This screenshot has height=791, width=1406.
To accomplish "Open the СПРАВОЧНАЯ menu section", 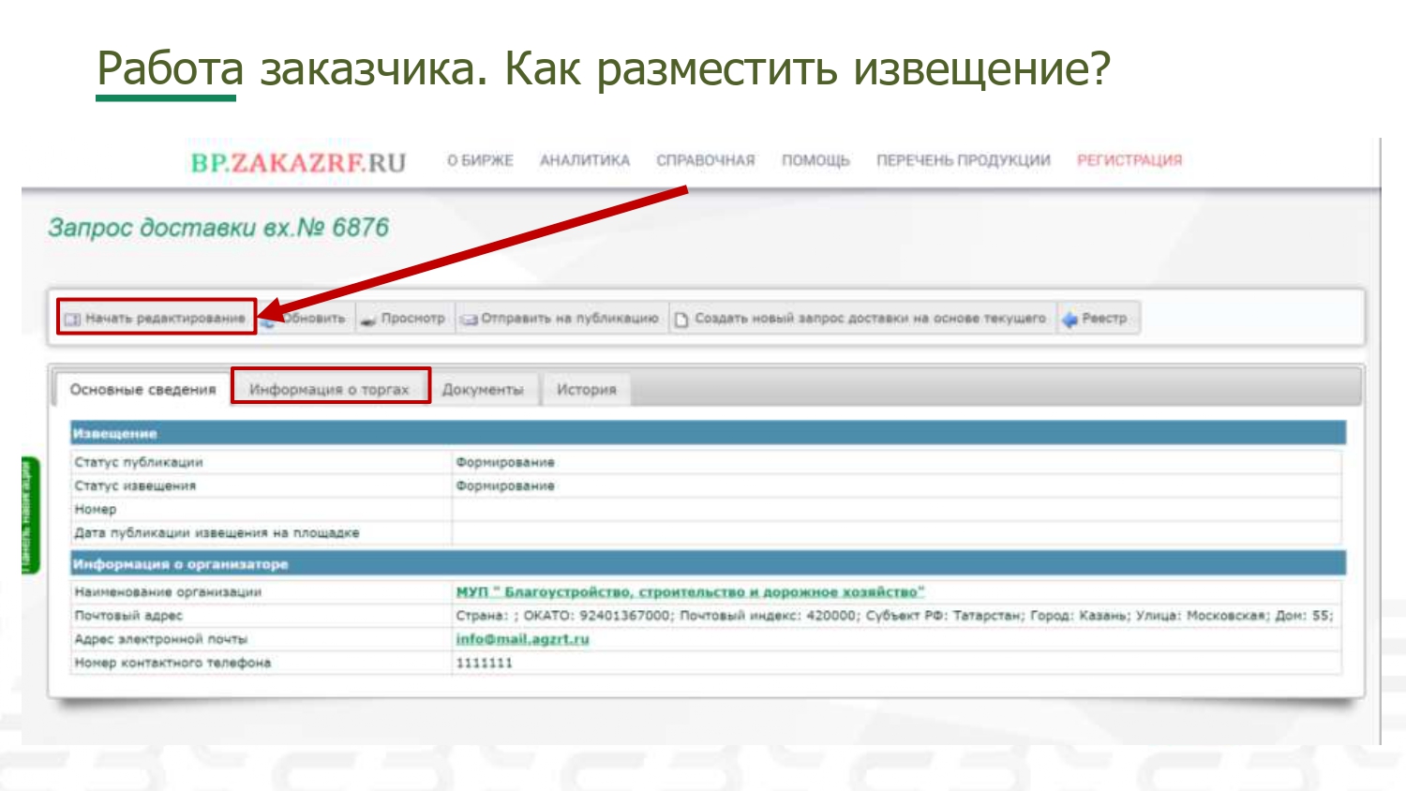I will point(705,161).
